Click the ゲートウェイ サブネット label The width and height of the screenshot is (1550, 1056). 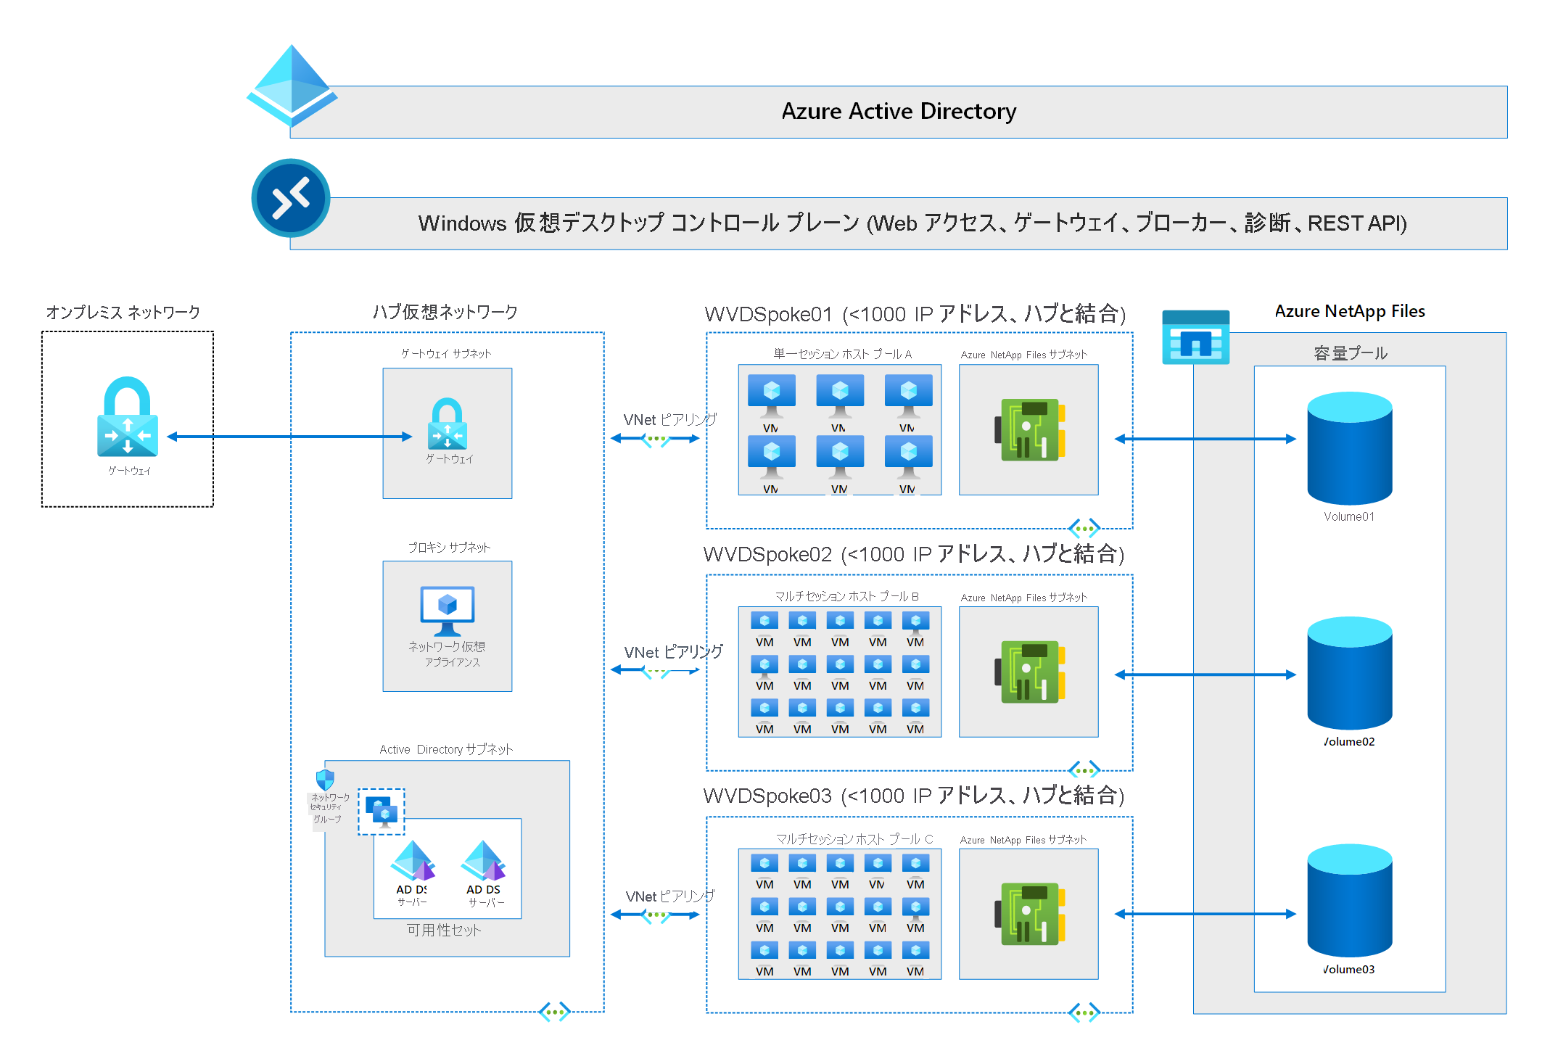pos(446,353)
